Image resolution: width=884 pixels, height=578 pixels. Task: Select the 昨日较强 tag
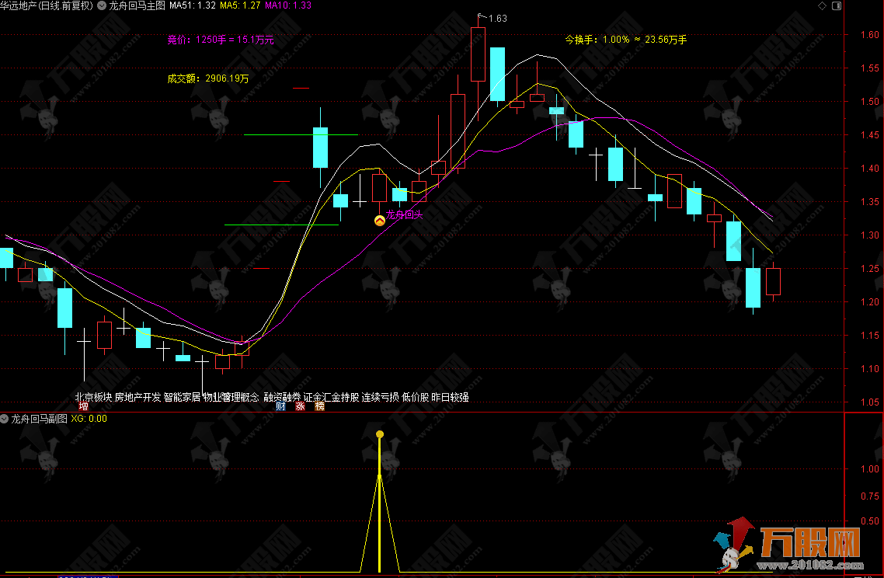click(450, 397)
